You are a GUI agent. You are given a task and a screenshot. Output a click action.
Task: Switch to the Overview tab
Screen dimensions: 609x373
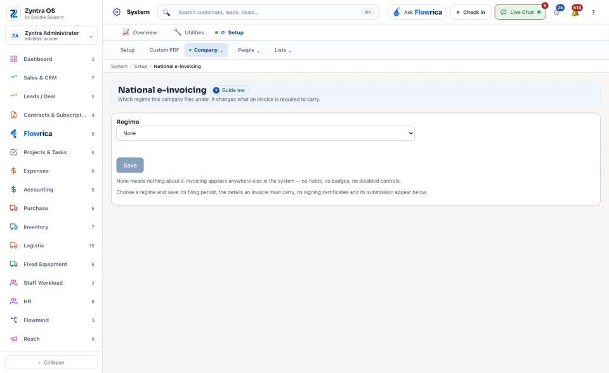tap(140, 32)
